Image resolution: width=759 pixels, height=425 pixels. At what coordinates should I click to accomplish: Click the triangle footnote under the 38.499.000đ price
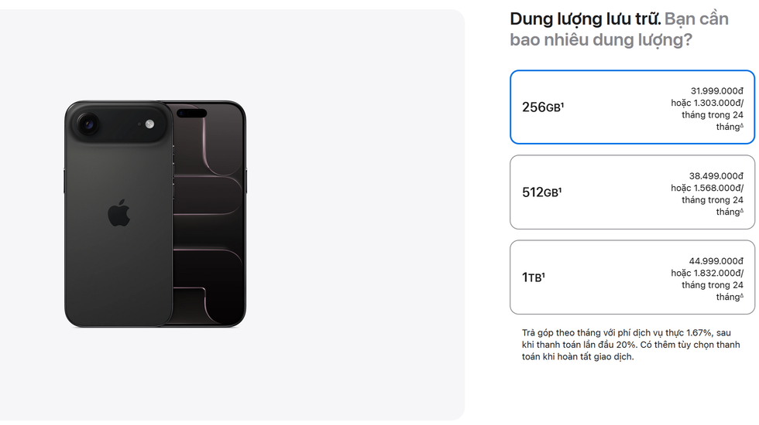point(741,211)
